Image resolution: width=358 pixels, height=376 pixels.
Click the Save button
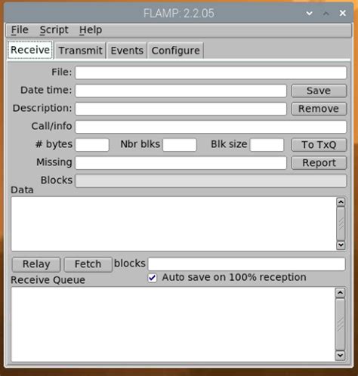coord(319,91)
